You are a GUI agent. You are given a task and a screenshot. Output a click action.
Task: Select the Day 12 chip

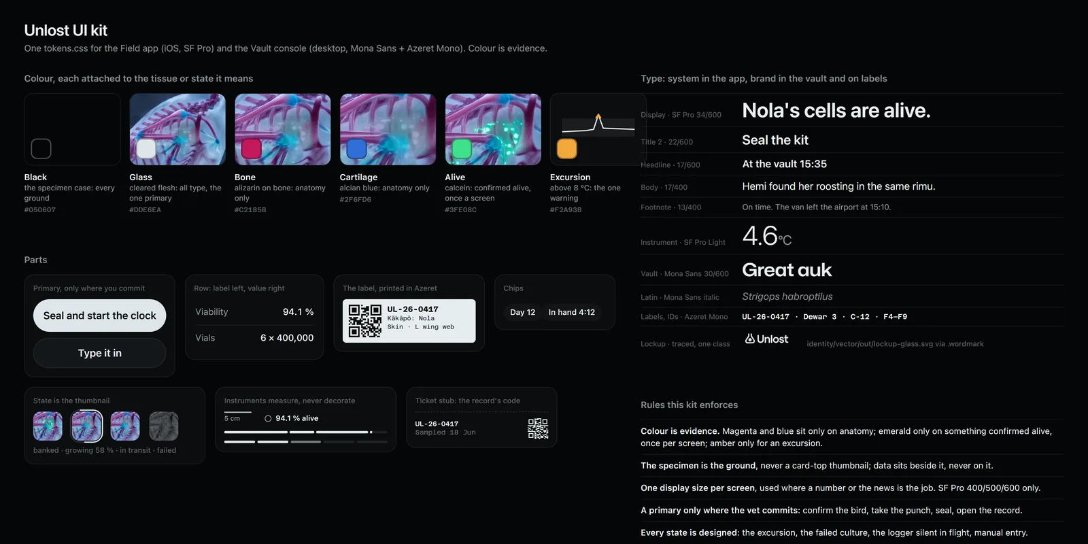(522, 312)
